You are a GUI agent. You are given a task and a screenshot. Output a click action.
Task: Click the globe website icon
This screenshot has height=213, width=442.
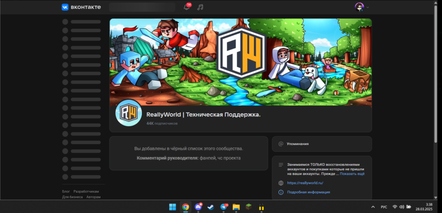[x=281, y=183]
